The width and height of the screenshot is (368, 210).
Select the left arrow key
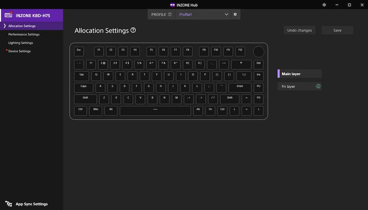click(234, 111)
